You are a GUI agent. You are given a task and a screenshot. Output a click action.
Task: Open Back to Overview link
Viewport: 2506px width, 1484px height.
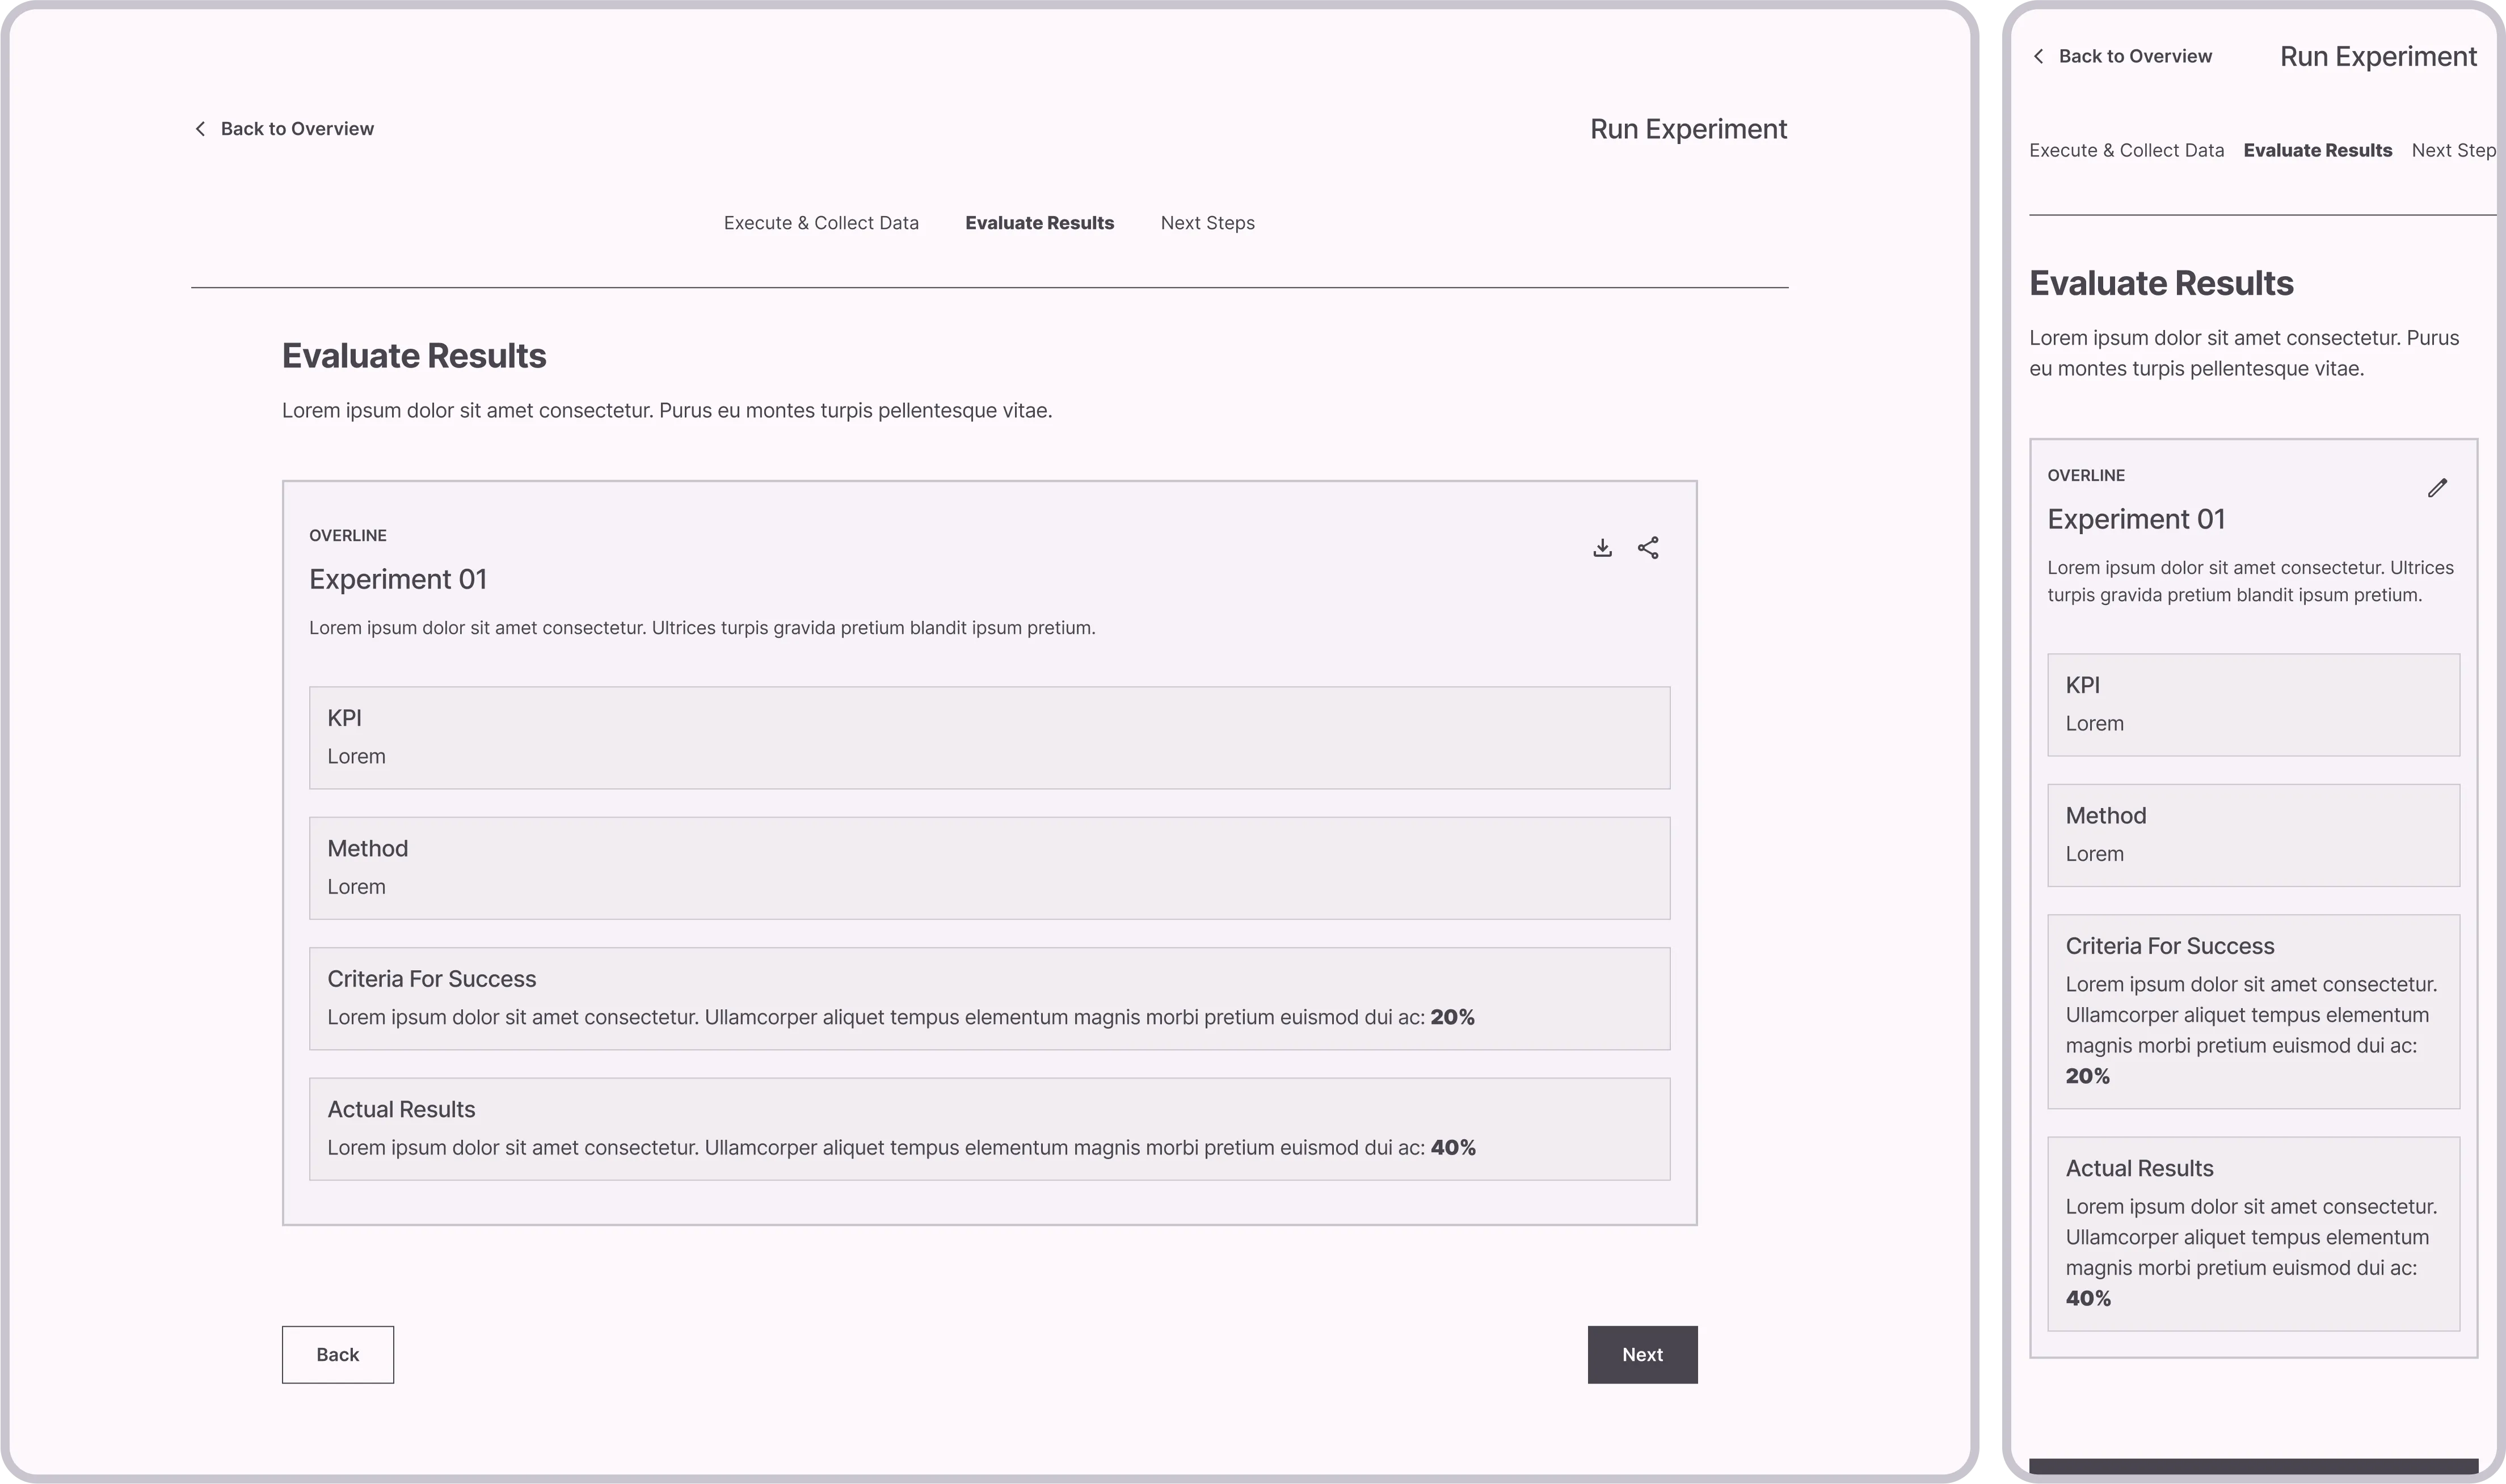tap(296, 128)
